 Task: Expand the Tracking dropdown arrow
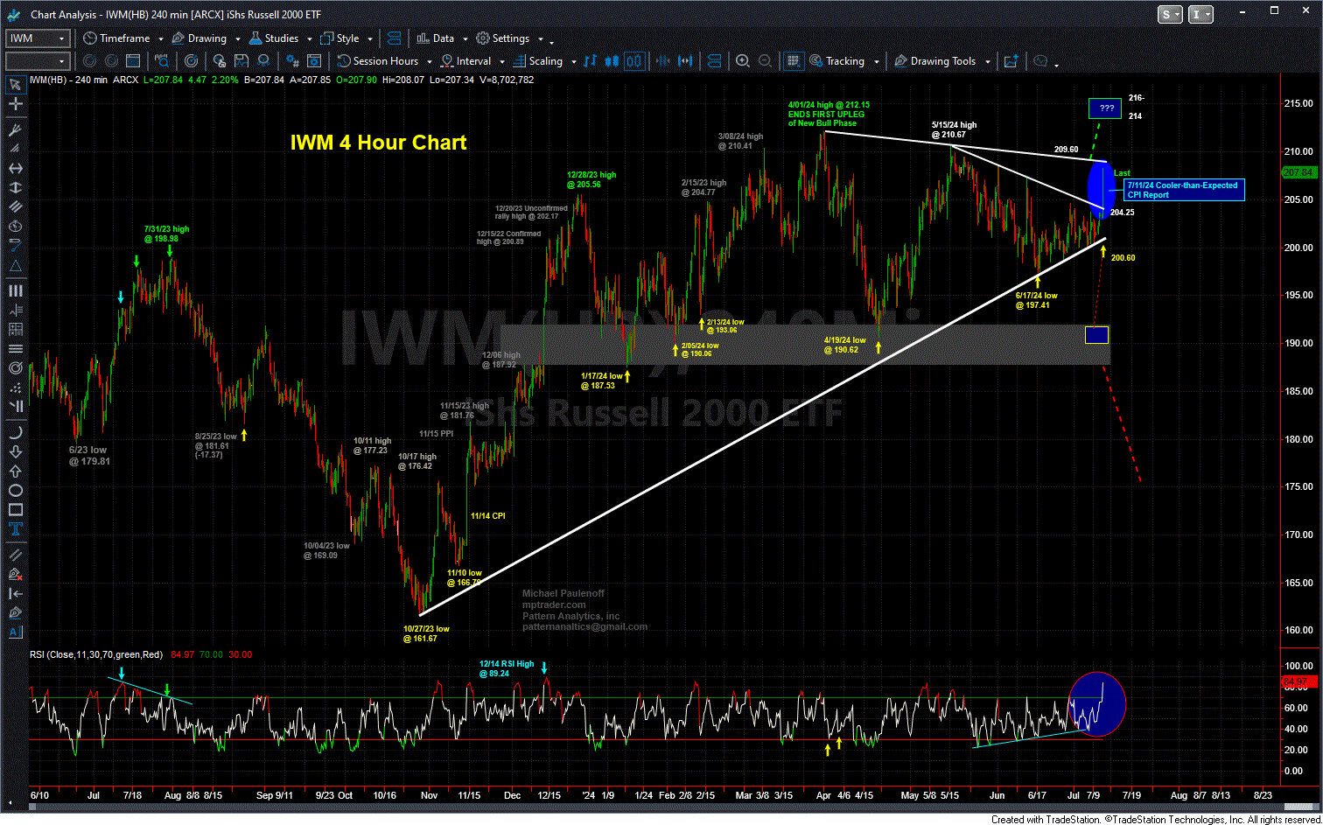point(876,62)
